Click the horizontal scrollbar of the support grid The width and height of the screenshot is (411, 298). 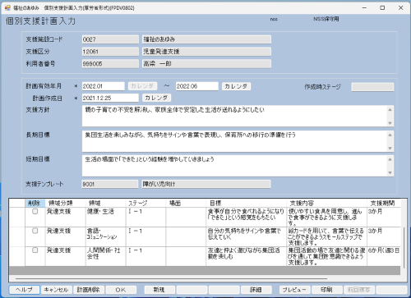(172, 279)
